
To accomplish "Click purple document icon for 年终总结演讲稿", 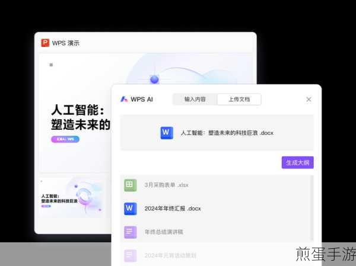I will tap(131, 232).
